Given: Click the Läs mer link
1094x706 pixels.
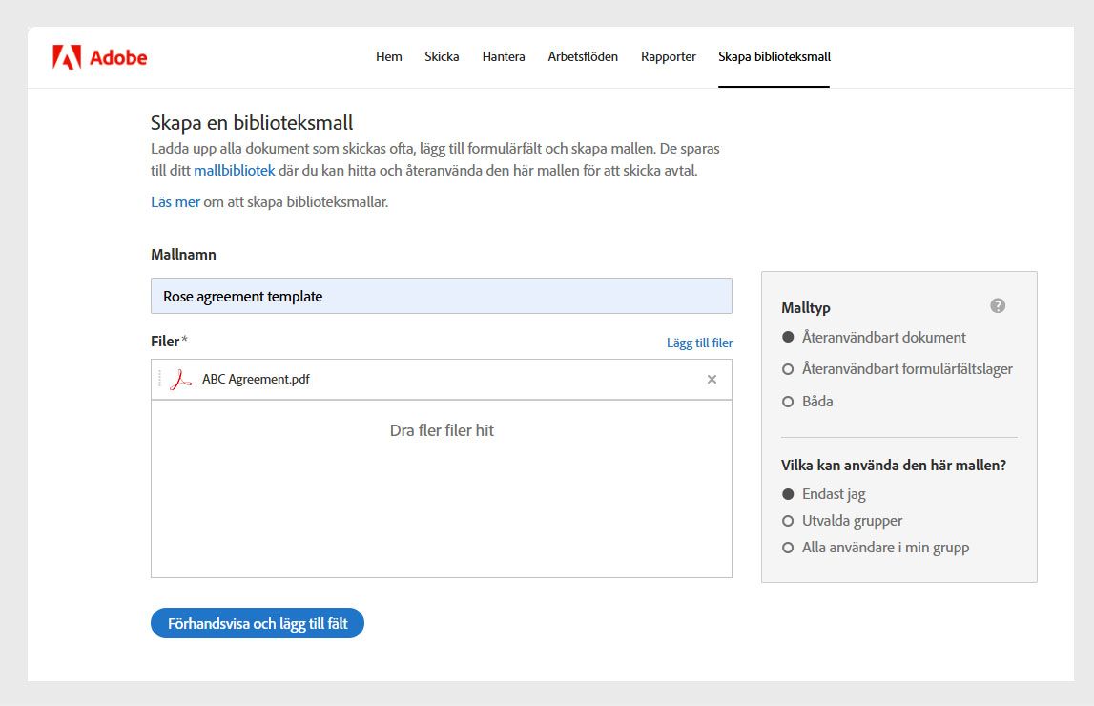Looking at the screenshot, I should point(175,201).
